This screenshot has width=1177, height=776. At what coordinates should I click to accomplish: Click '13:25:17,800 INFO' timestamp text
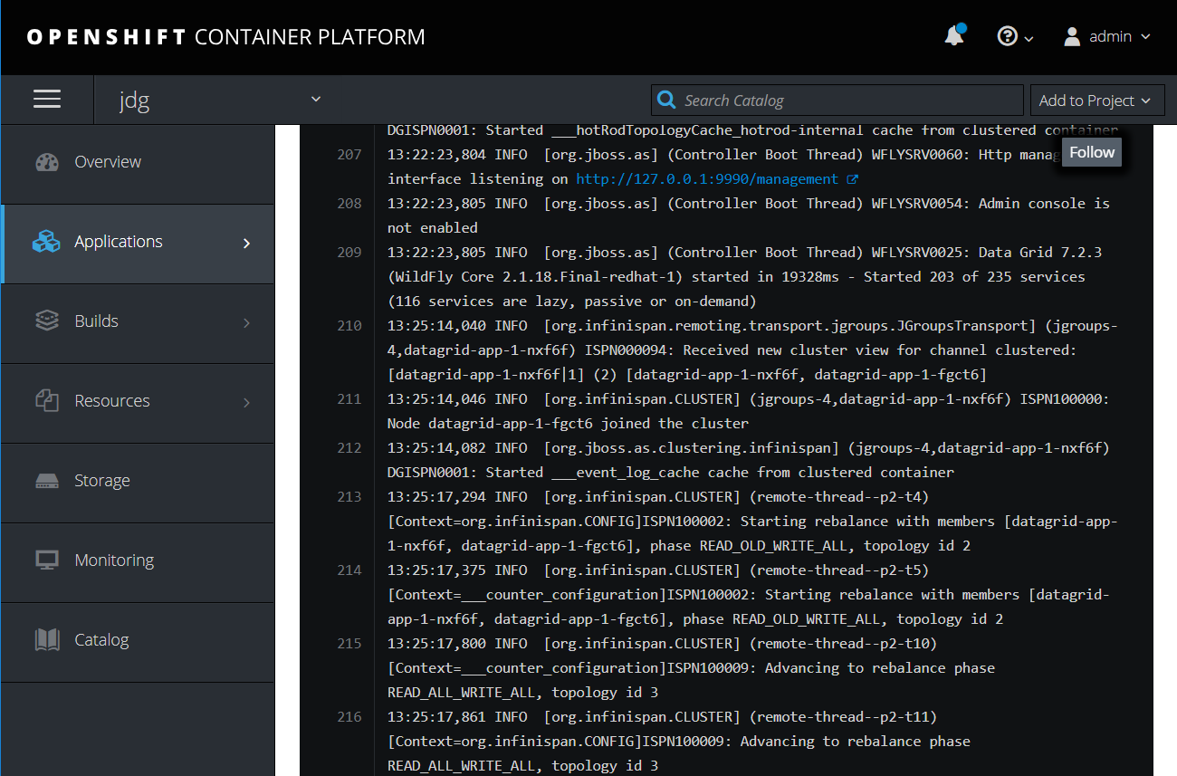(457, 644)
